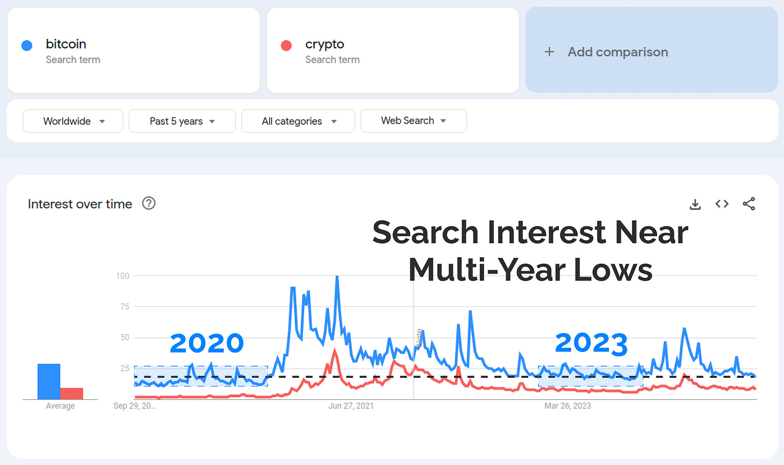Open the Interest over time help icon

(149, 203)
